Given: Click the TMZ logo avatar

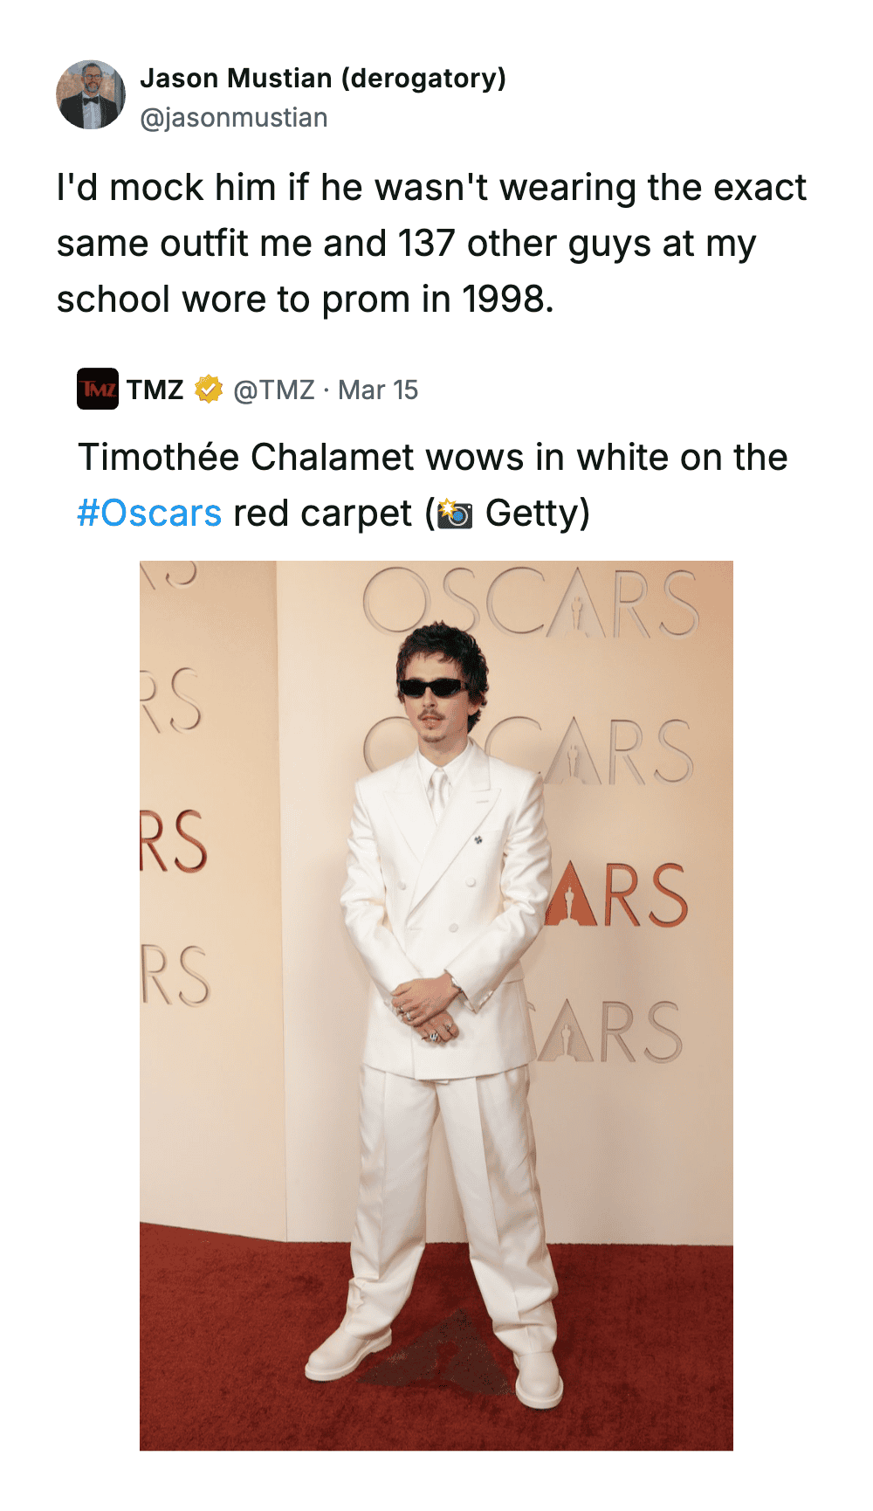Looking at the screenshot, I should click(x=98, y=389).
